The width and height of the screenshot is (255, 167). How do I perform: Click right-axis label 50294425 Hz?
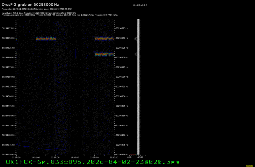122,125
